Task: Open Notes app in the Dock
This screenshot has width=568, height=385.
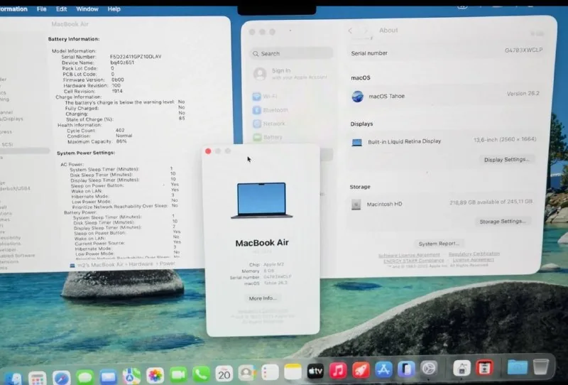Action: click(293, 372)
